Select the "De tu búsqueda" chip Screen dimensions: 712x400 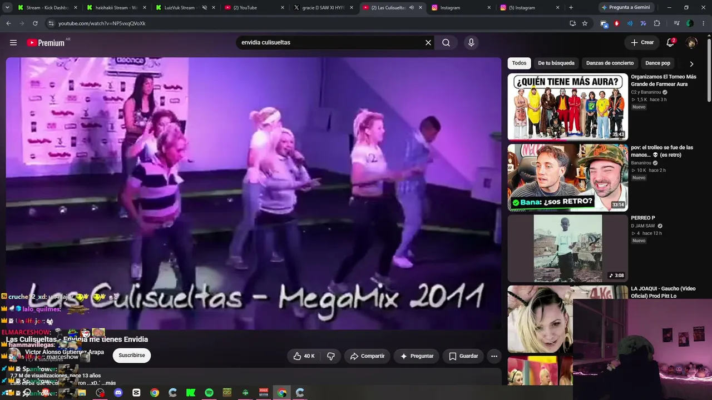click(556, 63)
